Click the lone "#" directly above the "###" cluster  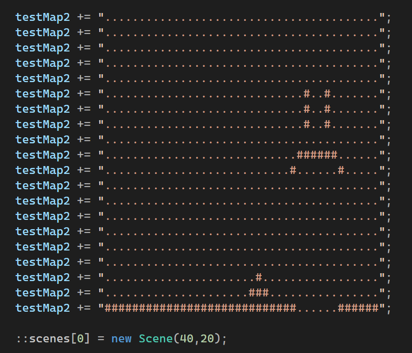(x=259, y=277)
